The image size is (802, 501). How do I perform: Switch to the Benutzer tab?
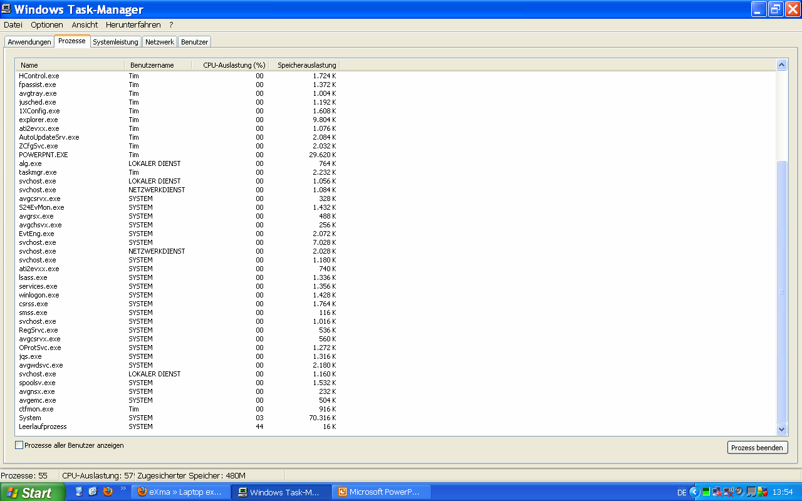(194, 42)
